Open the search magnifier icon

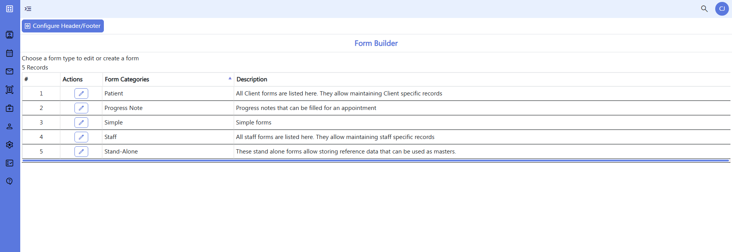[704, 8]
